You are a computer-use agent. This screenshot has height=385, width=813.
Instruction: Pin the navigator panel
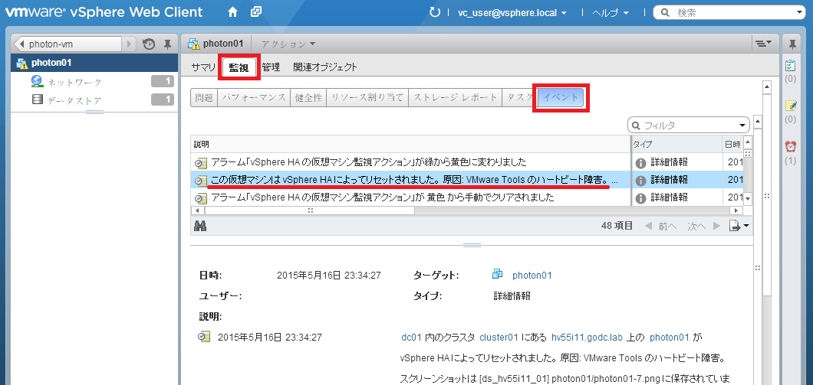[167, 44]
